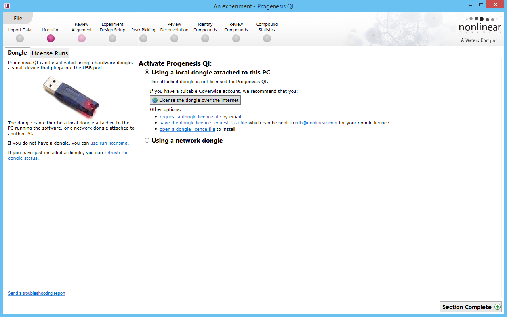Switch to the Dongle tab
Screen dimensions: 507x317
pyautogui.click(x=17, y=53)
